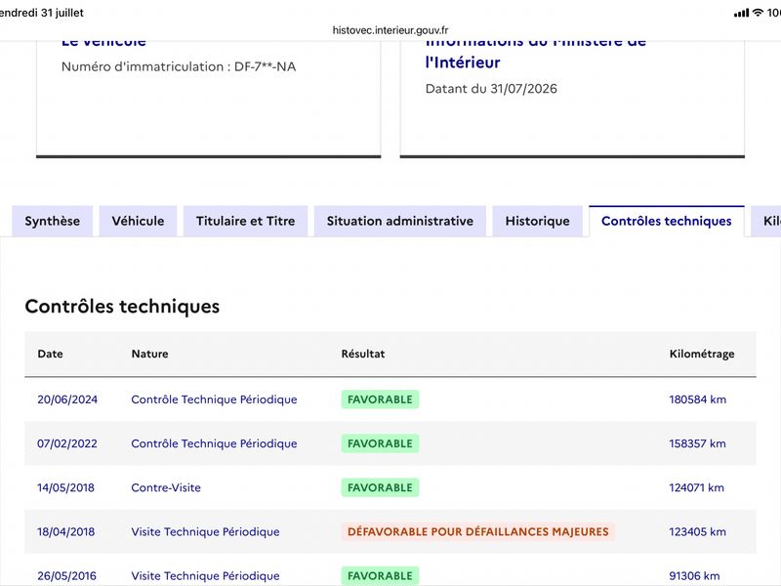Click the Numéro d'immatriculation DF-7**-NA text
Viewport: 781px width, 586px height.
click(179, 66)
